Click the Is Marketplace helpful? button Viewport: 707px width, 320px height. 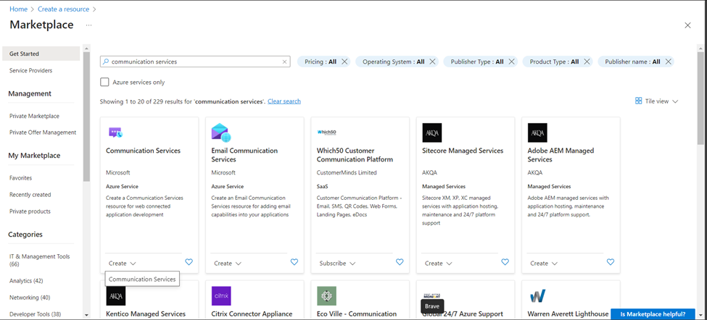653,314
